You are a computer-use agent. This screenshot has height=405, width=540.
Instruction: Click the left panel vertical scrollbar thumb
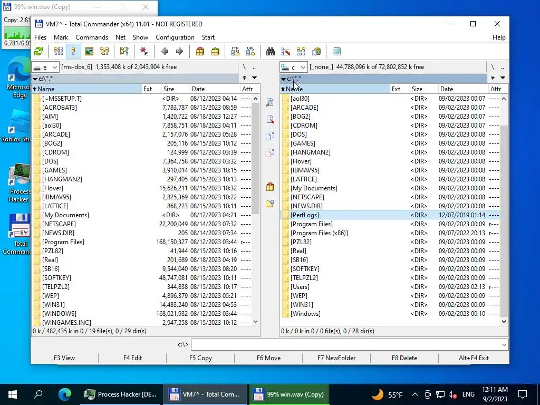255,158
